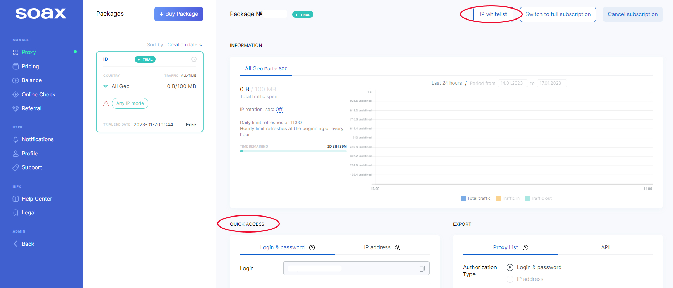Viewport: 673px width, 288px height.
Task: Click the Back chevron icon
Action: 16,244
